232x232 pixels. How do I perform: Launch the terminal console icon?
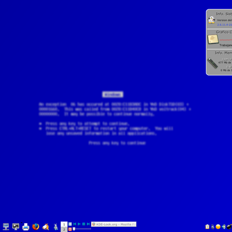16,226
